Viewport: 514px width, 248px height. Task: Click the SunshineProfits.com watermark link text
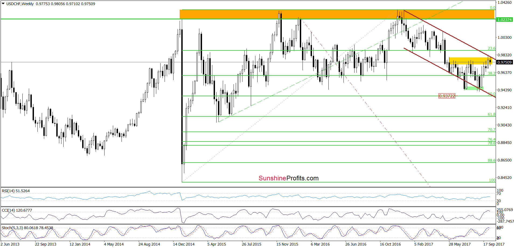289,178
